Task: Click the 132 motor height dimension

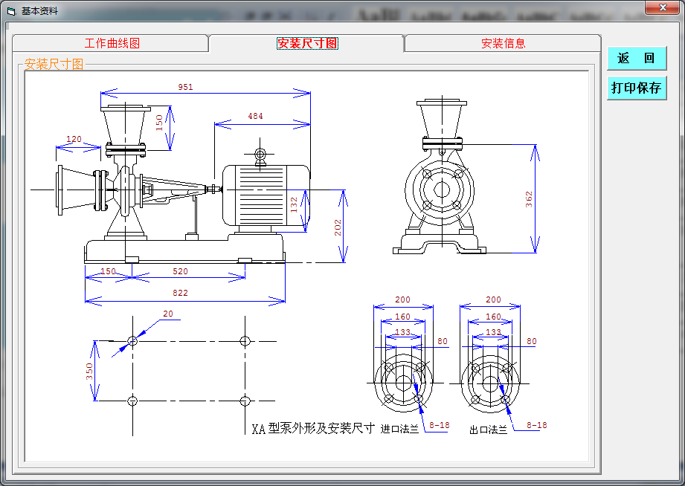Action: pos(294,205)
